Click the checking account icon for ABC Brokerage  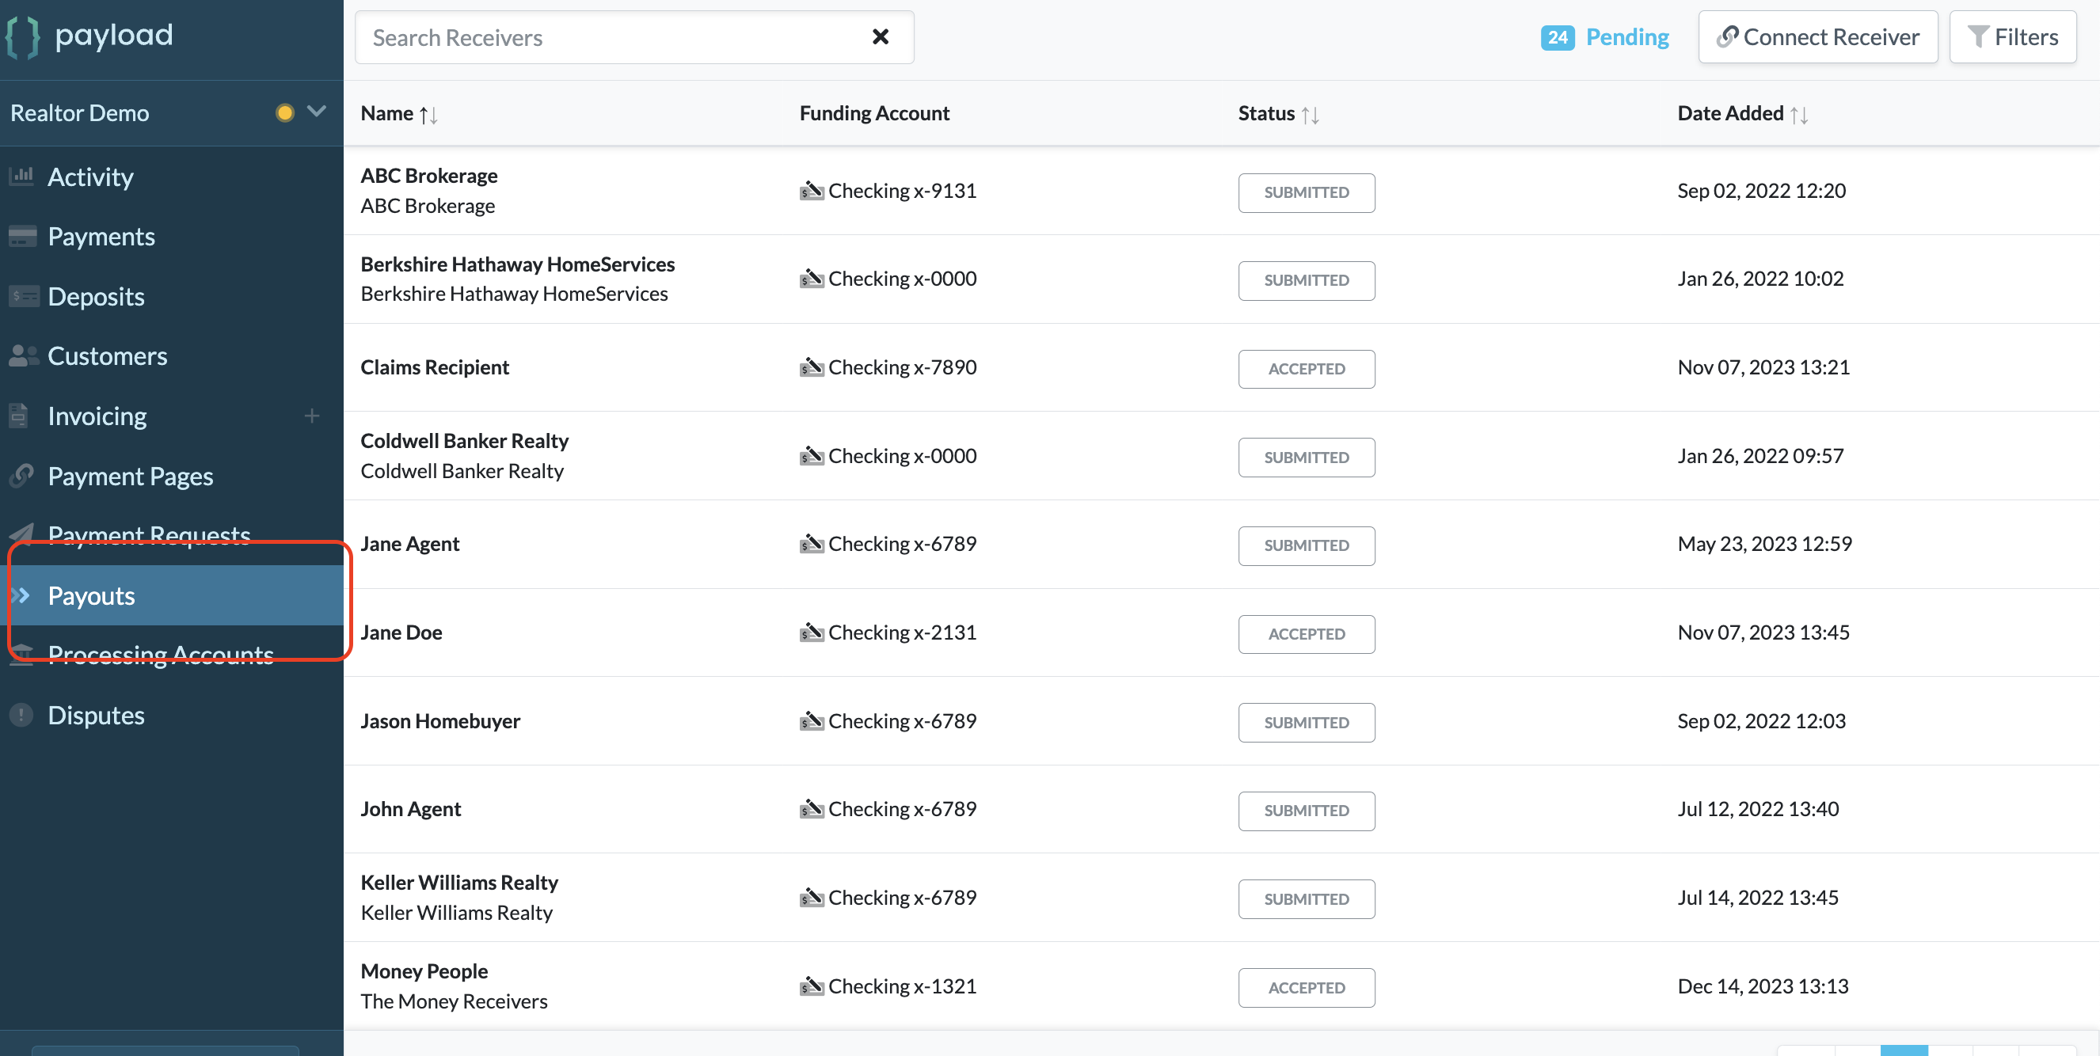coord(810,191)
